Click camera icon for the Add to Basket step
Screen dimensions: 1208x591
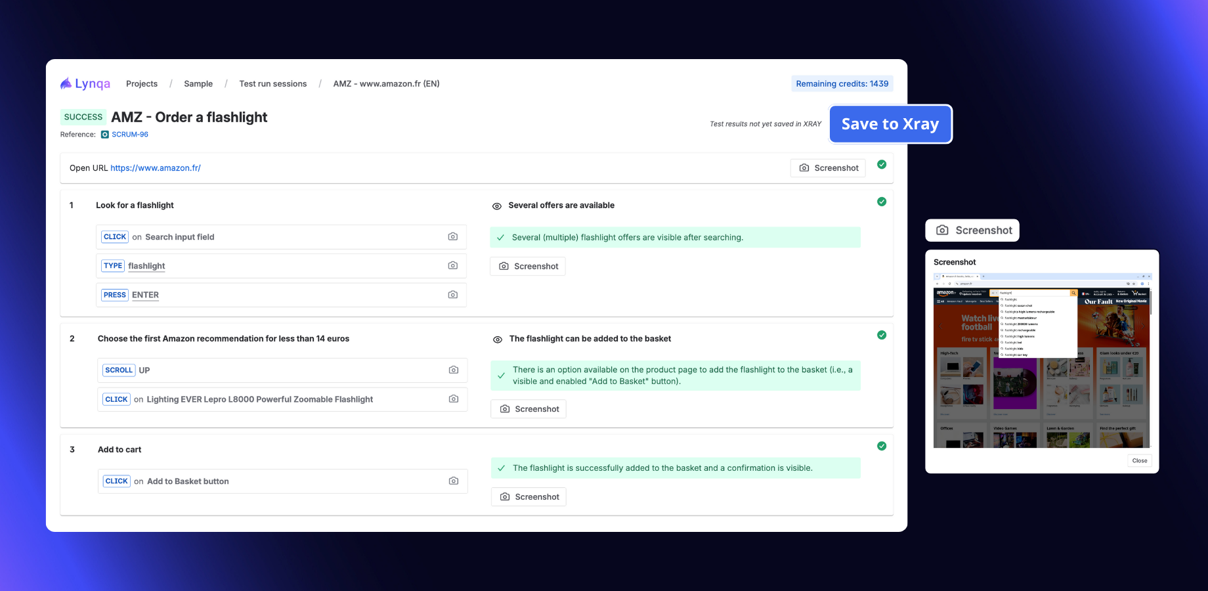pos(454,481)
